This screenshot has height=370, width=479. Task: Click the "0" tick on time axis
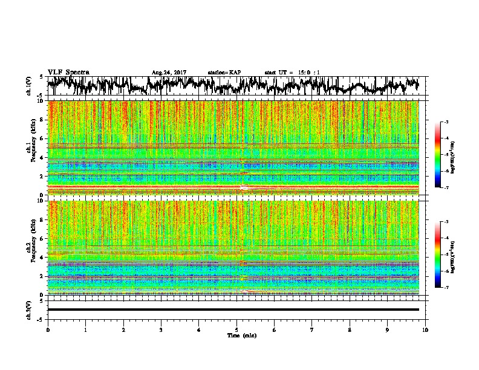click(48, 330)
